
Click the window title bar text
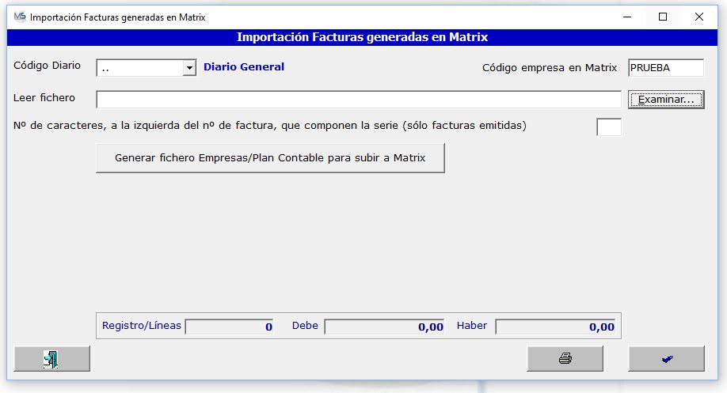[x=118, y=17]
